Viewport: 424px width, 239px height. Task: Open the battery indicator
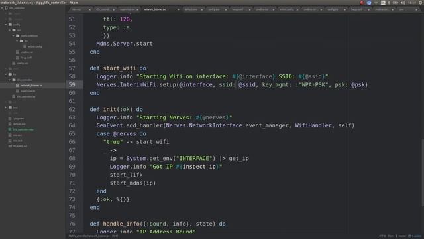396,3
